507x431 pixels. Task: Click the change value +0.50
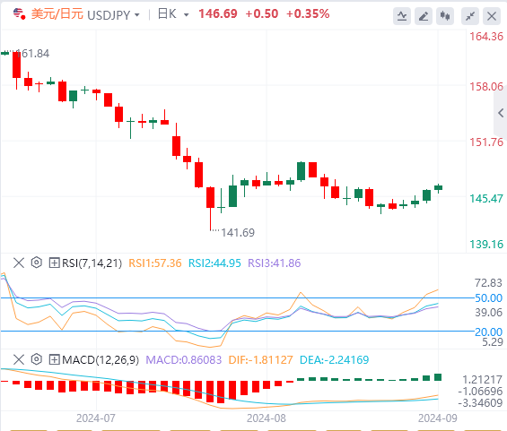tap(262, 13)
